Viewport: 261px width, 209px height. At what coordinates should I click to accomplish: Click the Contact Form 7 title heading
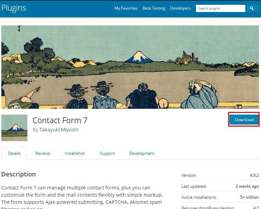pos(60,120)
